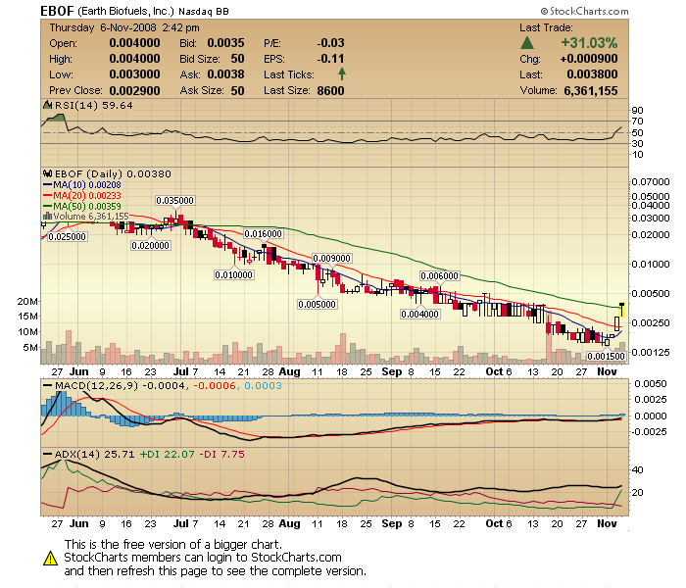The image size is (686, 588).
Task: Click the Nasdaq BB exchange label
Action: (x=204, y=12)
